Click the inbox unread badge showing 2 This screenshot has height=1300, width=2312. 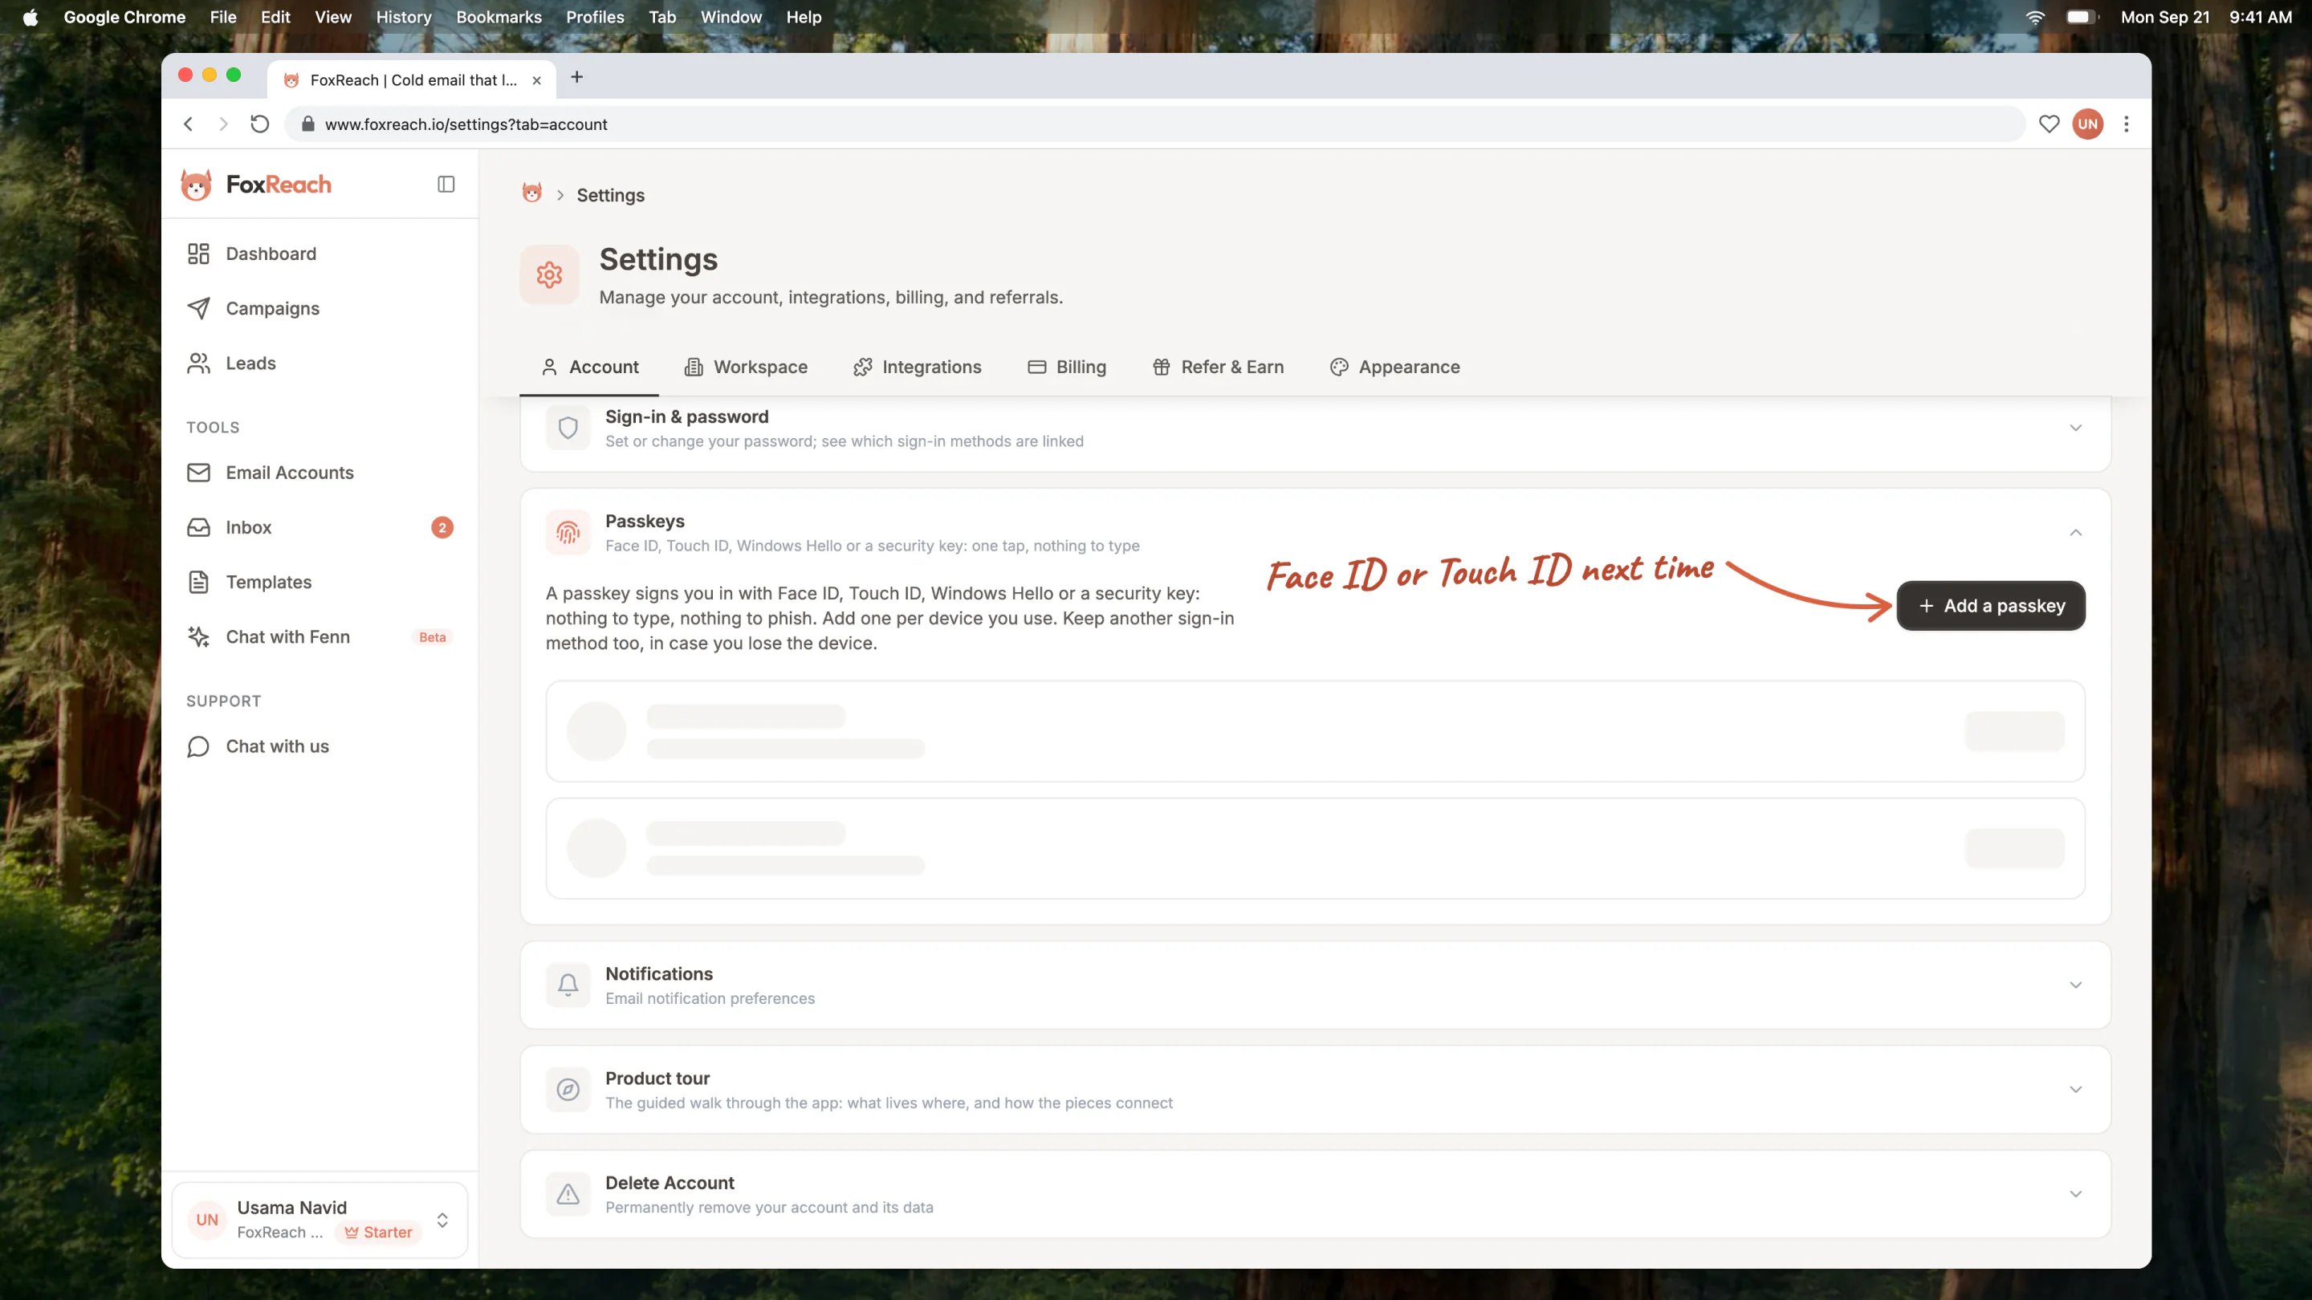click(442, 527)
